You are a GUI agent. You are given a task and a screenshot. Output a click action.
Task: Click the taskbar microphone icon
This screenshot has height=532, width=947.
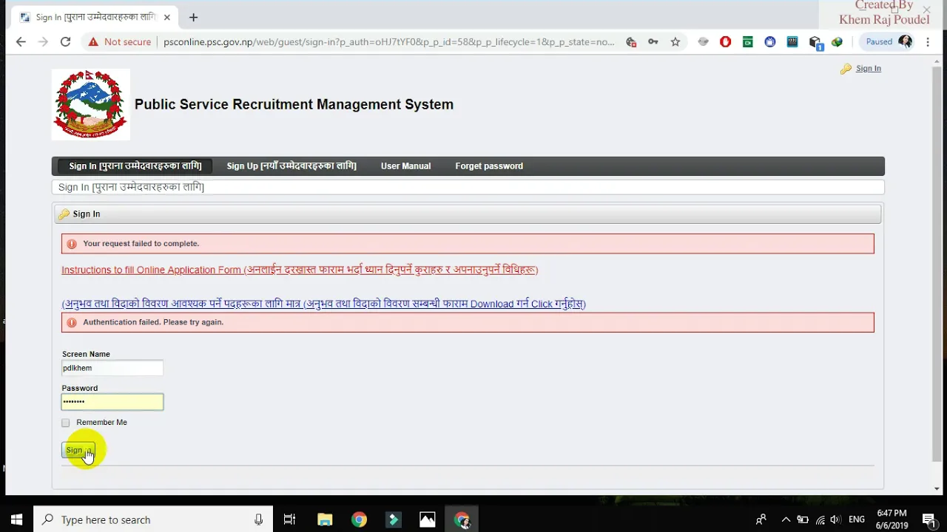coord(259,519)
